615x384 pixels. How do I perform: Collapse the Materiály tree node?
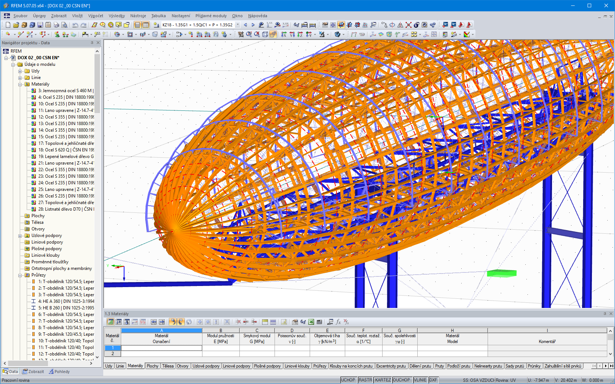coord(20,84)
